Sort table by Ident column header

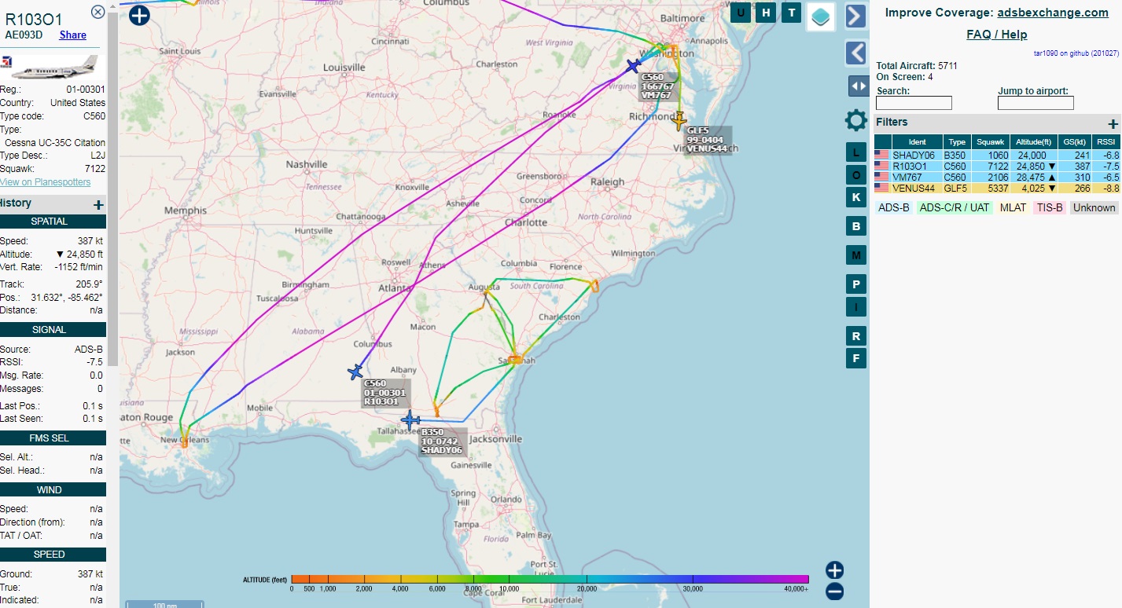click(x=917, y=142)
